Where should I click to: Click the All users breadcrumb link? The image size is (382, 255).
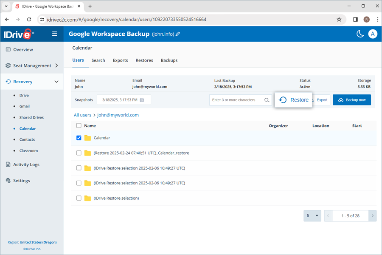pyautogui.click(x=82, y=115)
